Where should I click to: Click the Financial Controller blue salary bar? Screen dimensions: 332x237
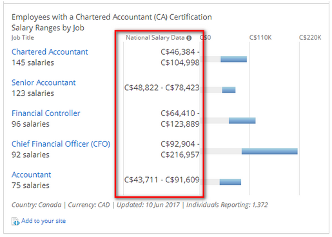click(242, 120)
